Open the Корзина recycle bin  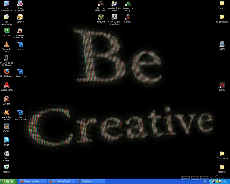[x=6, y=167]
